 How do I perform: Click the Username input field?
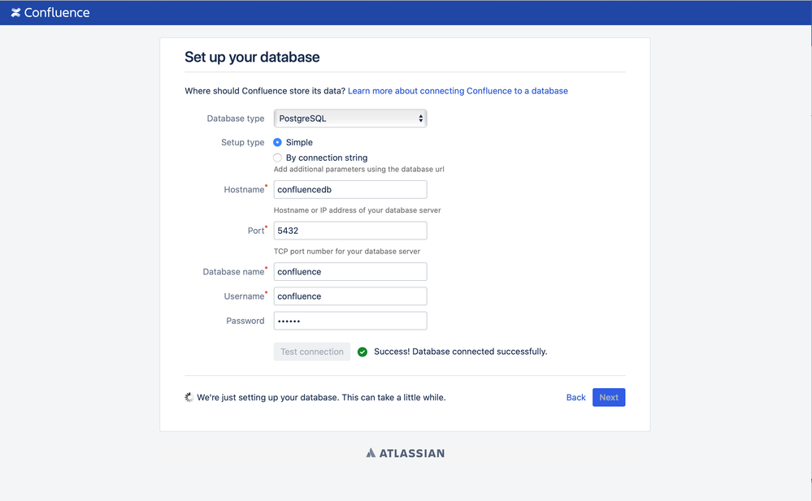click(x=350, y=296)
